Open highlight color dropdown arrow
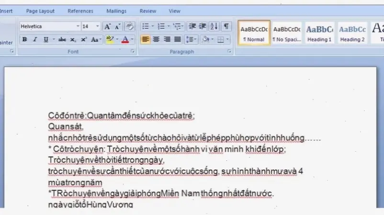 [x=117, y=39]
